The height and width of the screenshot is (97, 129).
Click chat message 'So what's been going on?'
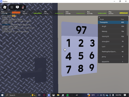click(x=21, y=25)
